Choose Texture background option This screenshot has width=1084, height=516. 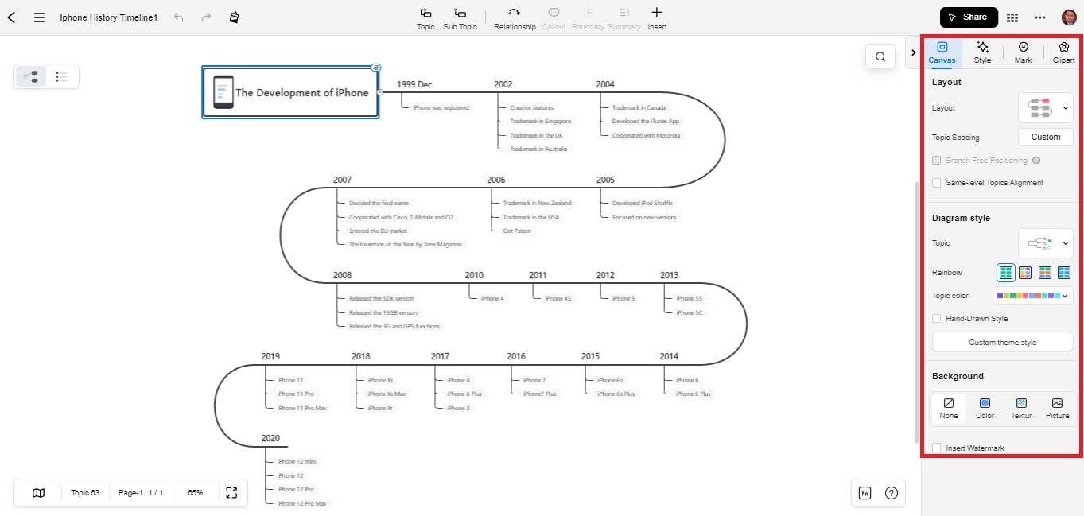(x=1021, y=409)
